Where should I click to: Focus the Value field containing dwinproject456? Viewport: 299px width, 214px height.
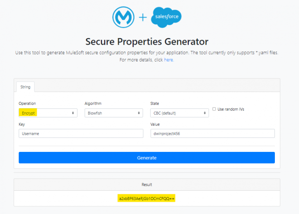pyautogui.click(x=213, y=134)
